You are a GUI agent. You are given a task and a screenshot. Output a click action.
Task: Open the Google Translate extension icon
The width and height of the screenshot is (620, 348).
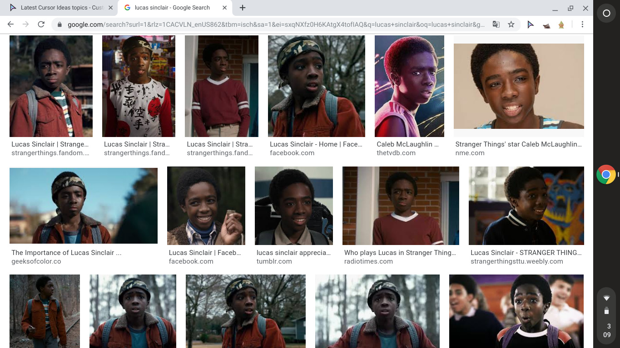(496, 25)
